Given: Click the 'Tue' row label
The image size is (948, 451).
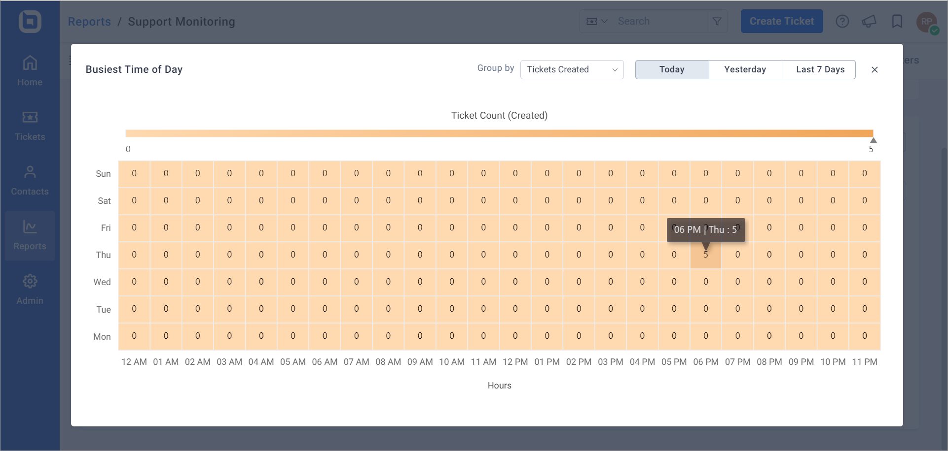Looking at the screenshot, I should point(104,310).
